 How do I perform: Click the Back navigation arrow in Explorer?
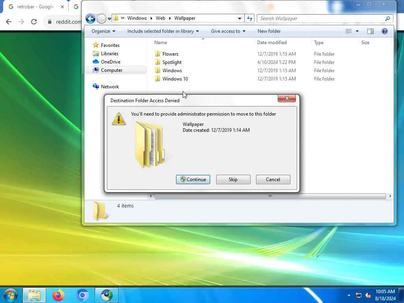coord(90,19)
